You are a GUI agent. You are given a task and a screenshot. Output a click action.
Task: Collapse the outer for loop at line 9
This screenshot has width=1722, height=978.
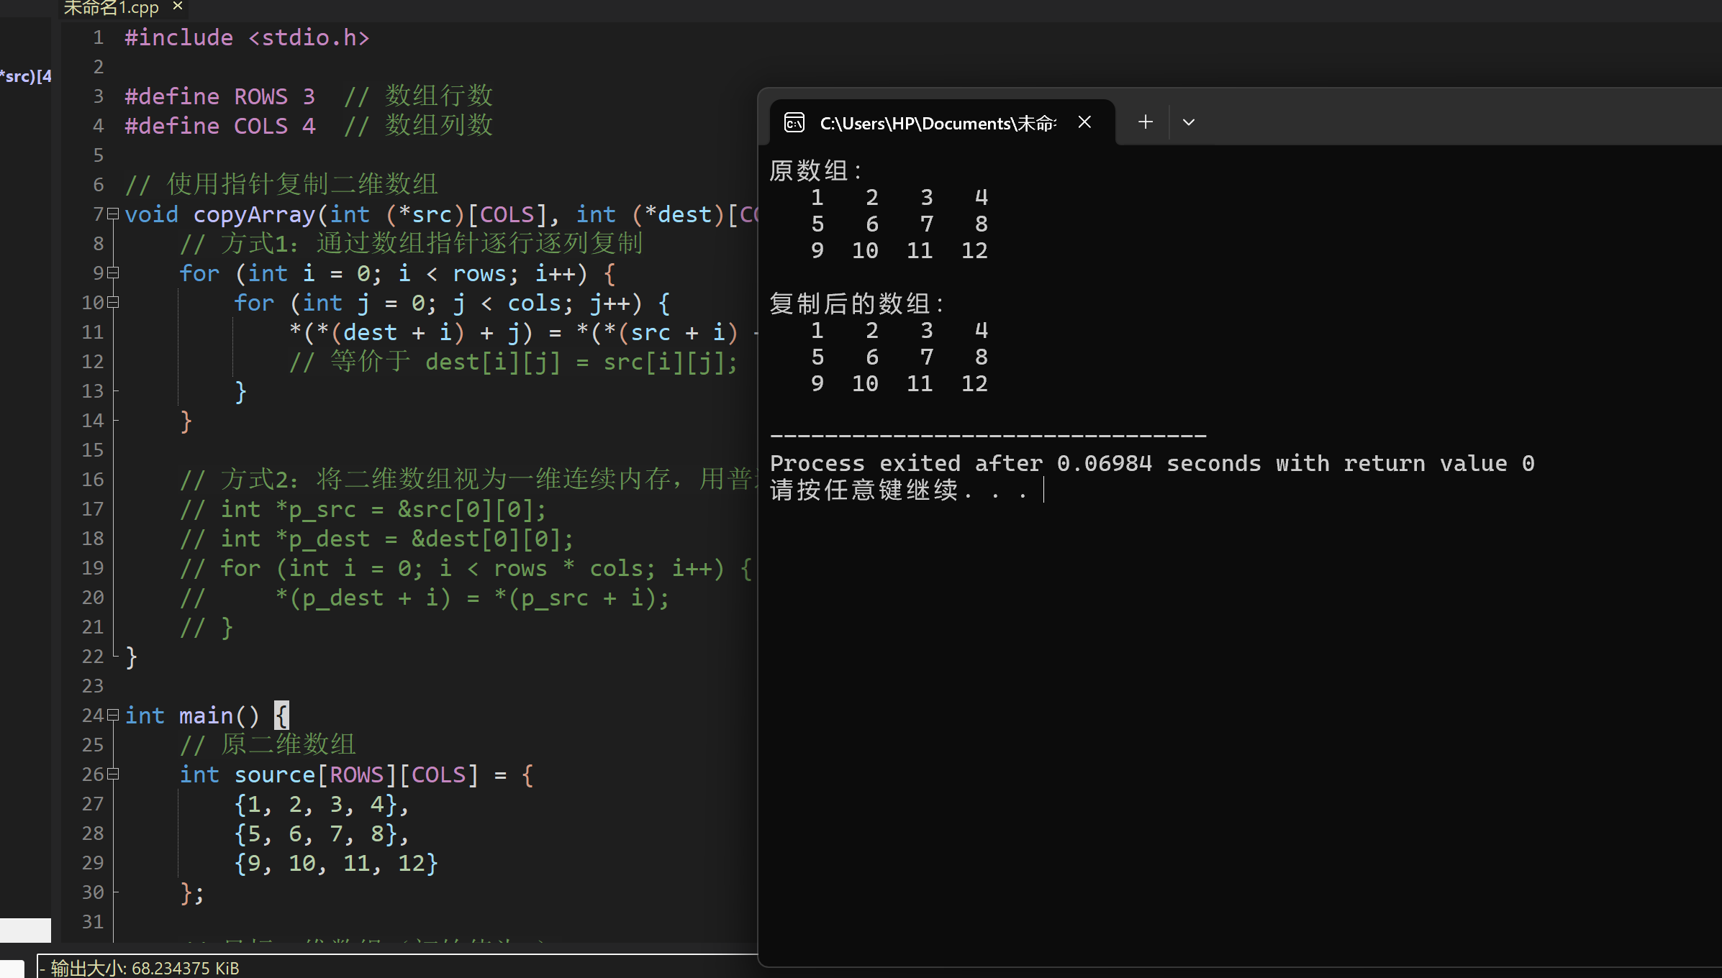(x=113, y=273)
